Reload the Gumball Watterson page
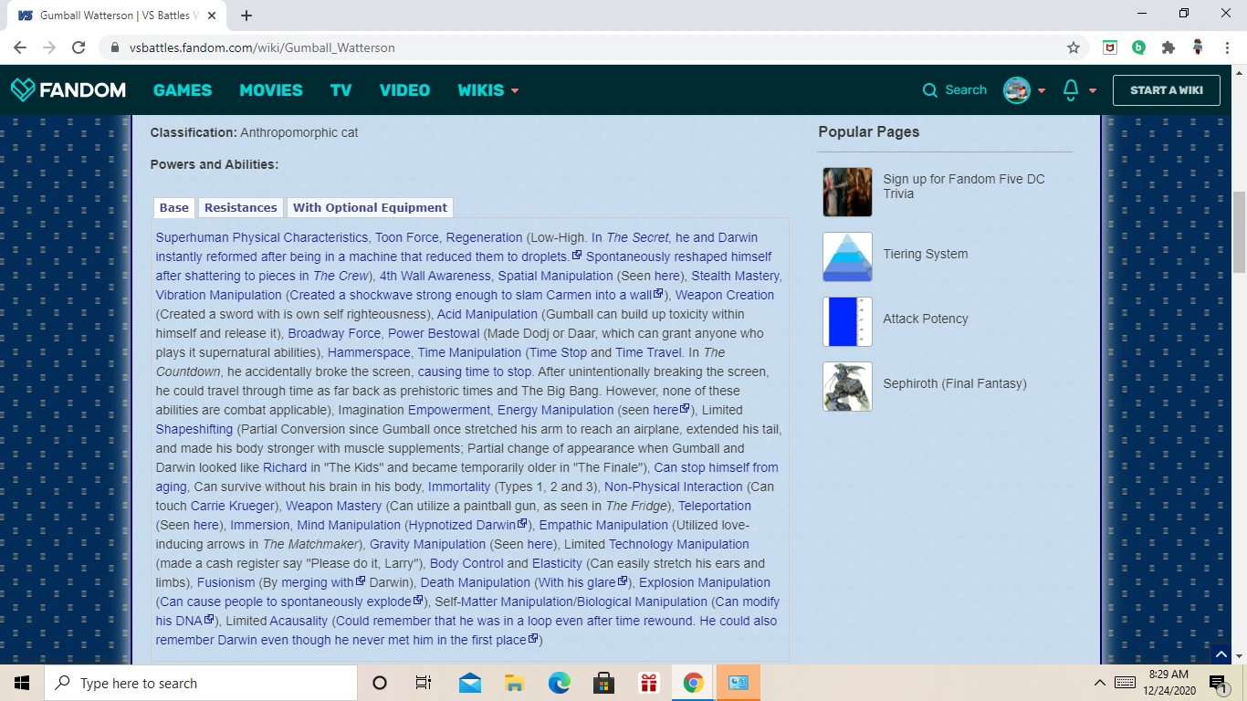 (79, 47)
